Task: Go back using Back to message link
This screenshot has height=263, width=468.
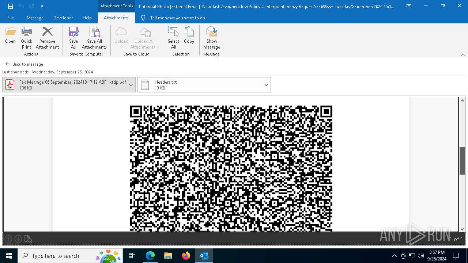Action: point(24,64)
